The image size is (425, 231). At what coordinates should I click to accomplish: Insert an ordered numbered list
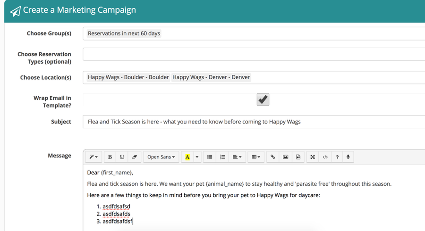click(x=222, y=157)
